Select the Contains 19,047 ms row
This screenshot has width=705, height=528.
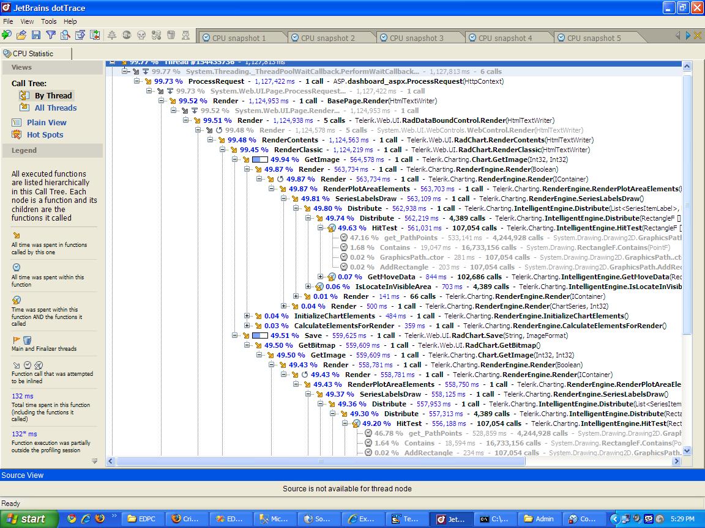pos(505,248)
